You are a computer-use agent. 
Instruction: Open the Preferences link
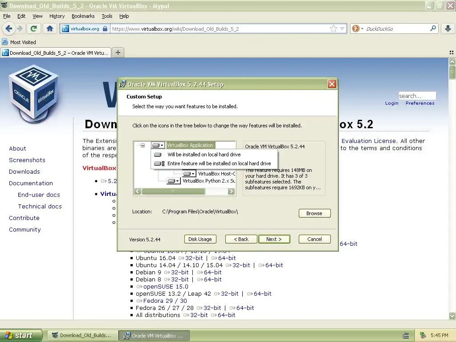[x=419, y=103]
